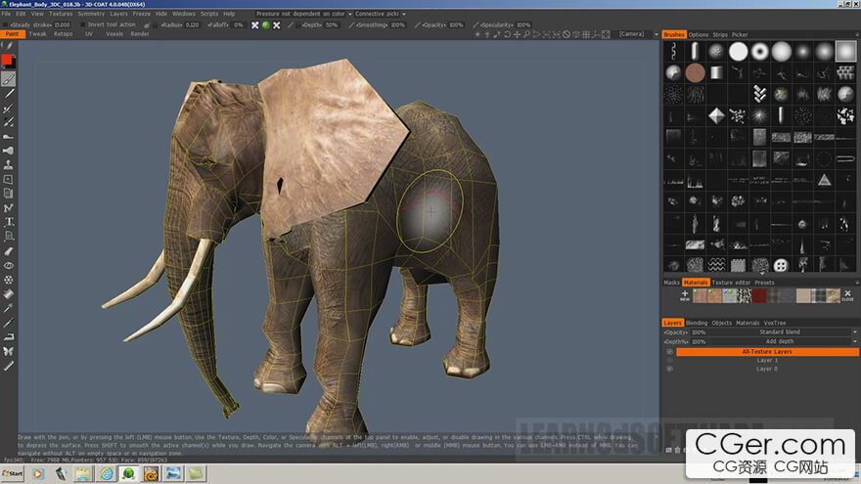Select the clone stamp tool in left toolbar
Image resolution: width=861 pixels, height=484 pixels.
[8, 164]
